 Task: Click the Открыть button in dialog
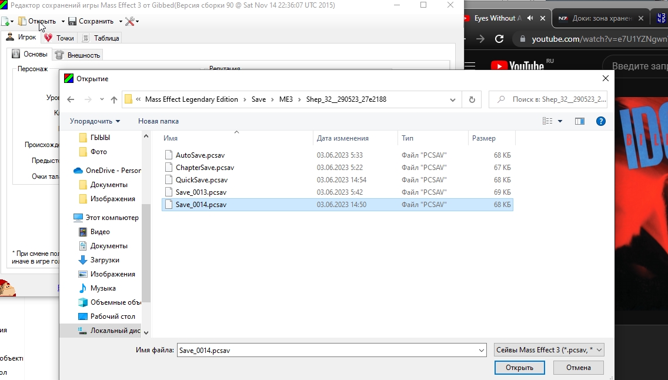click(519, 368)
